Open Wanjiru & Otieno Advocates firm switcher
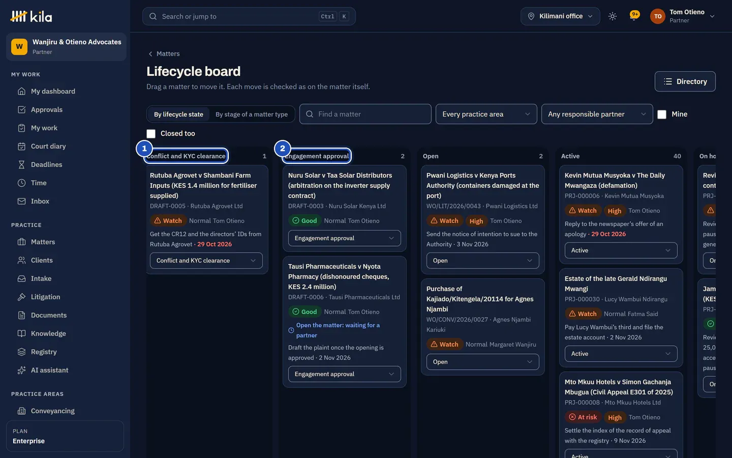The width and height of the screenshot is (732, 458). [x=66, y=47]
